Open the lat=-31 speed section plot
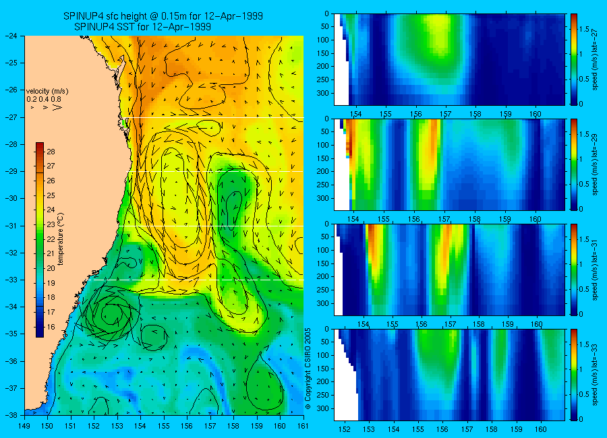 pyautogui.click(x=449, y=270)
